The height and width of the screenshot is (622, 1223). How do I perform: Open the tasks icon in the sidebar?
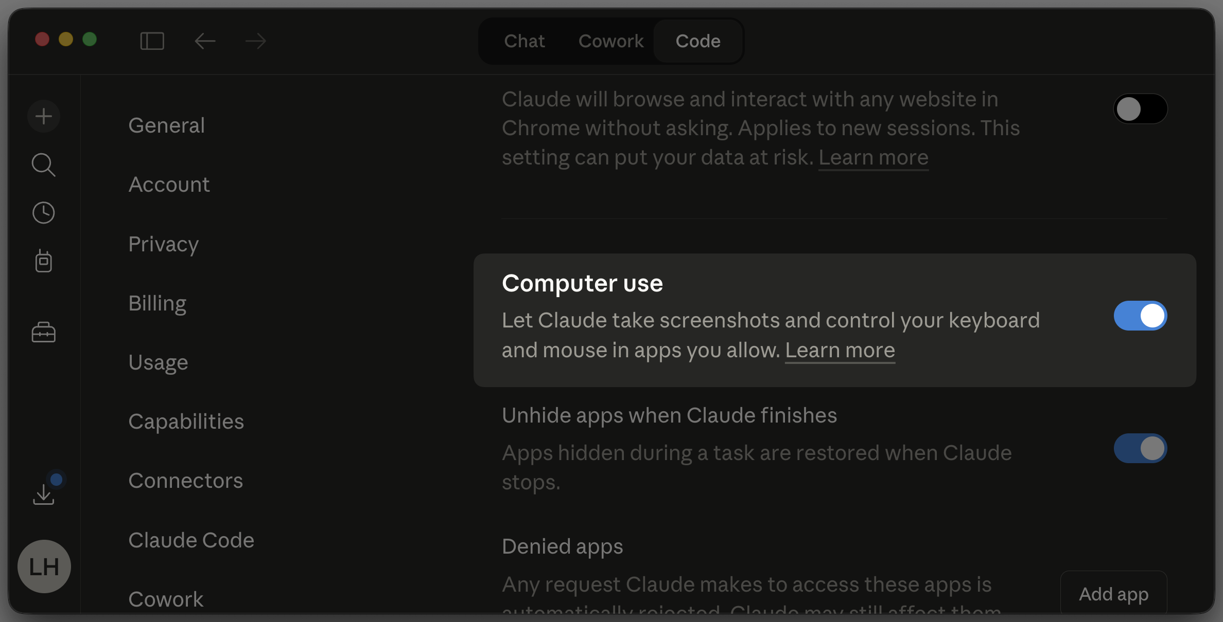(x=44, y=261)
